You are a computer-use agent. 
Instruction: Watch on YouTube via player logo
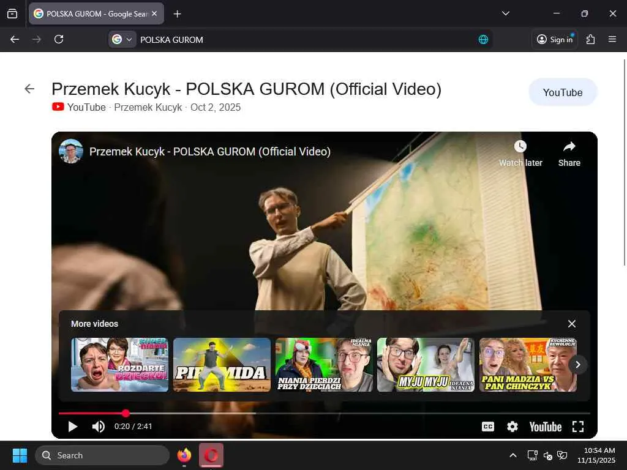click(x=546, y=427)
